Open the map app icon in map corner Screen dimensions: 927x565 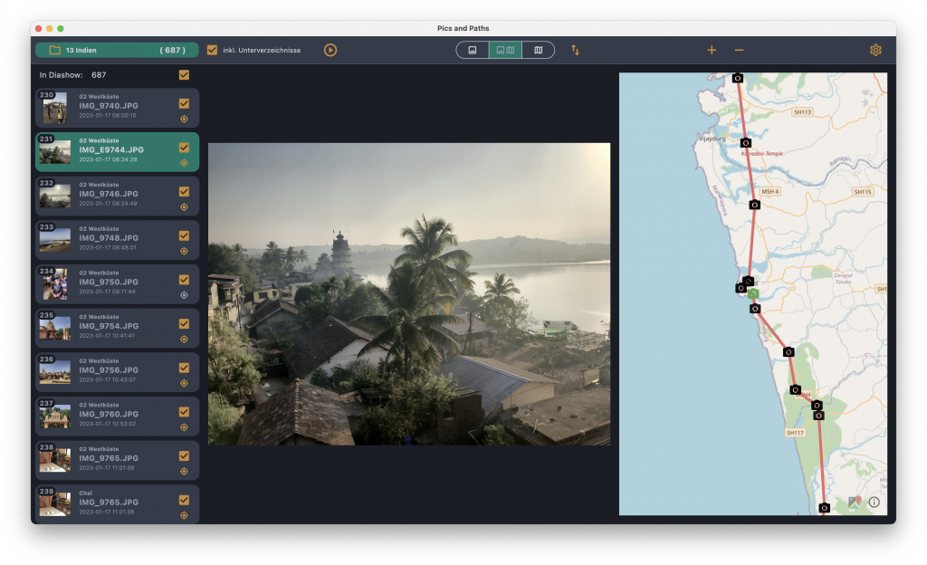click(855, 501)
